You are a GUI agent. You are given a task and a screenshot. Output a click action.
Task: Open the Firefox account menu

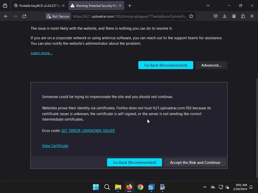(x=234, y=16)
